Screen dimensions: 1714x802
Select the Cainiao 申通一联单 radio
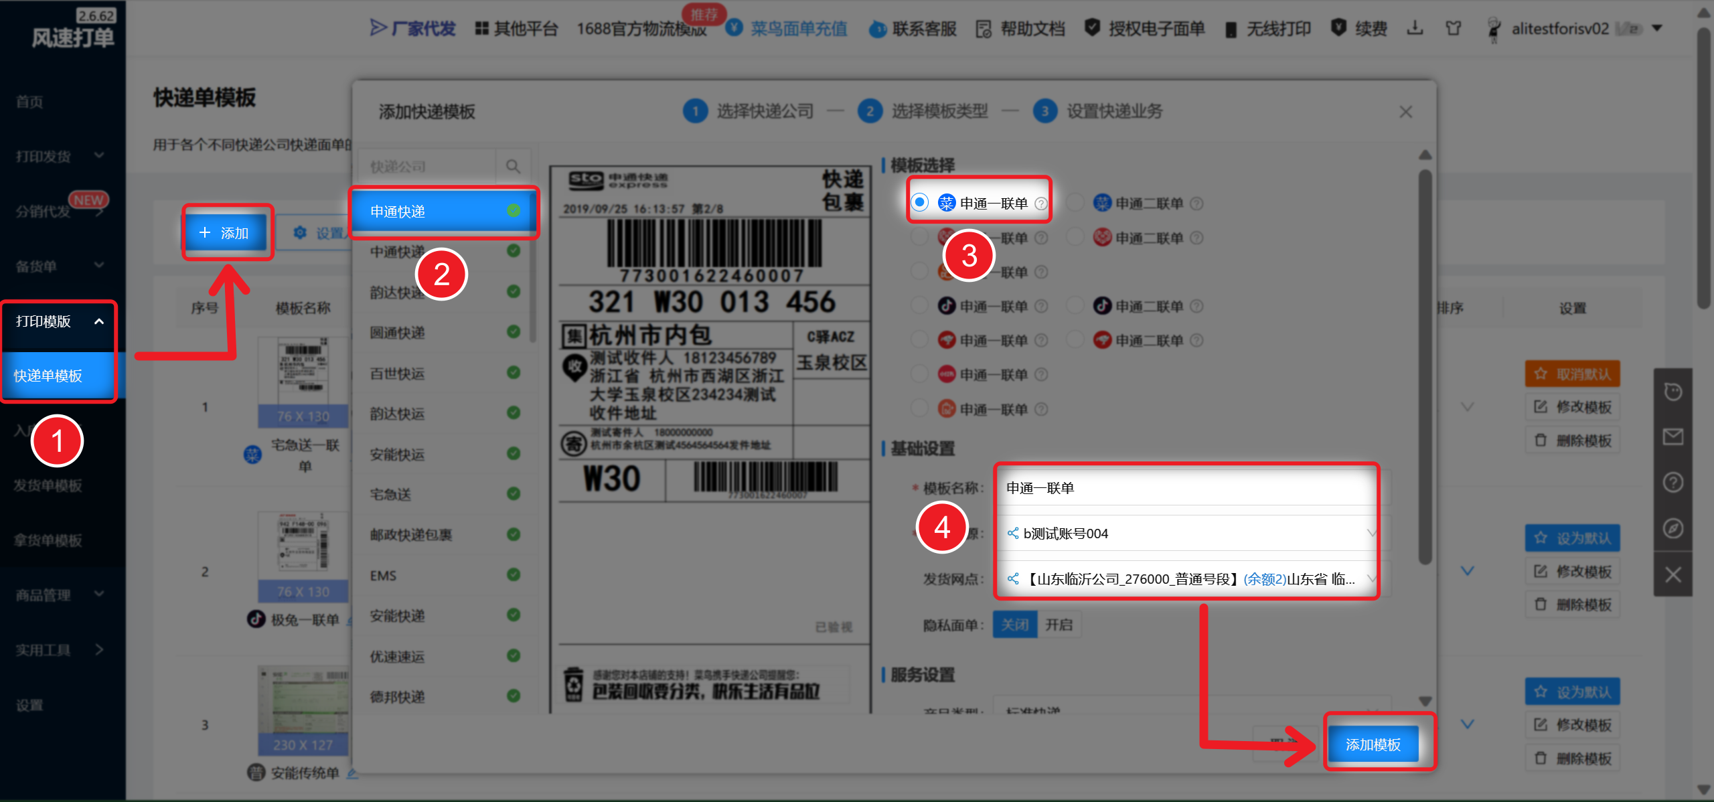(920, 202)
